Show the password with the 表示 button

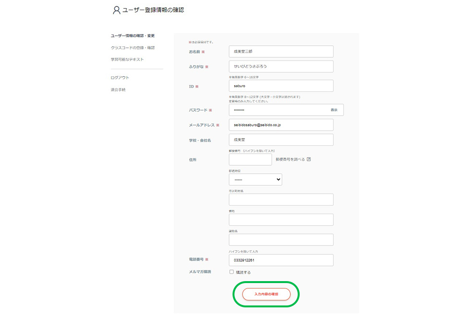[x=334, y=110]
